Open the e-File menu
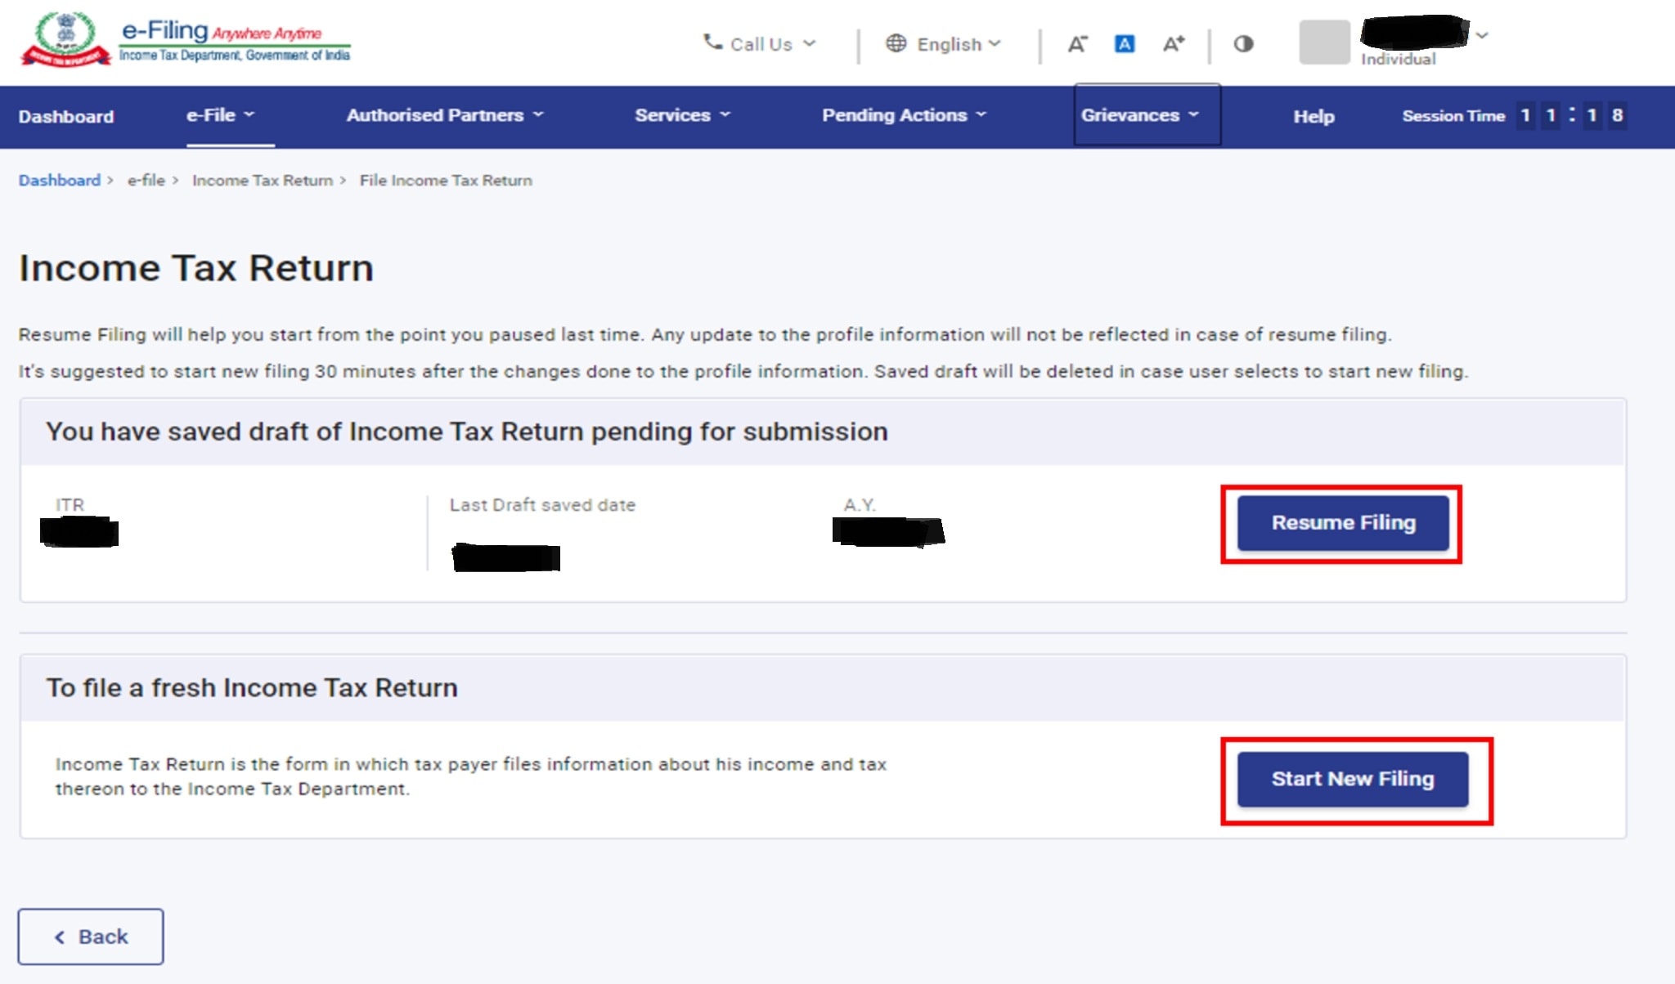 [220, 115]
